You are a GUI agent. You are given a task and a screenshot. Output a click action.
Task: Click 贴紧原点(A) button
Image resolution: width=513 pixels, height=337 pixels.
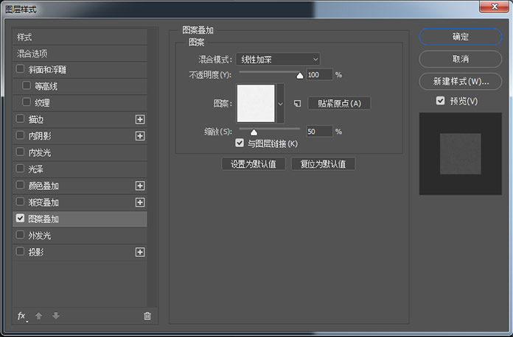coord(339,104)
